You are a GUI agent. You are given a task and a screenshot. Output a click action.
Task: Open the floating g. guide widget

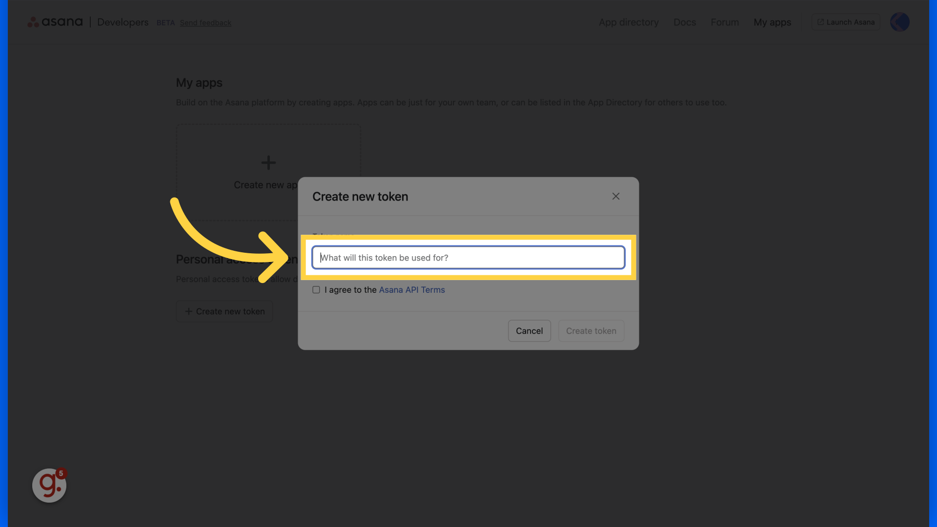[x=49, y=486]
